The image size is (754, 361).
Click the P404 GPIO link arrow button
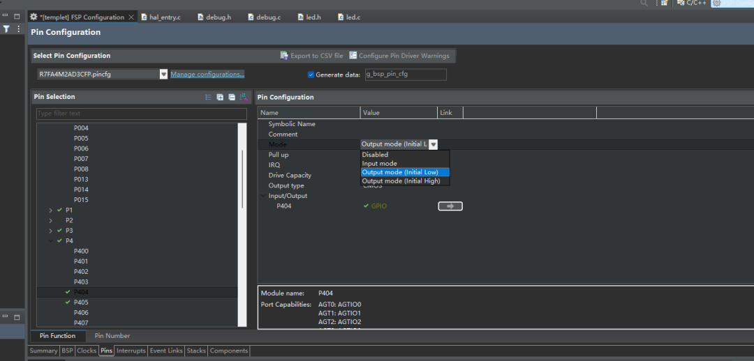pos(450,206)
